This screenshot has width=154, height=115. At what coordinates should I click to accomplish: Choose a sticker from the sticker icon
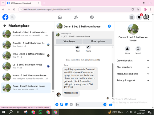coord(67,105)
